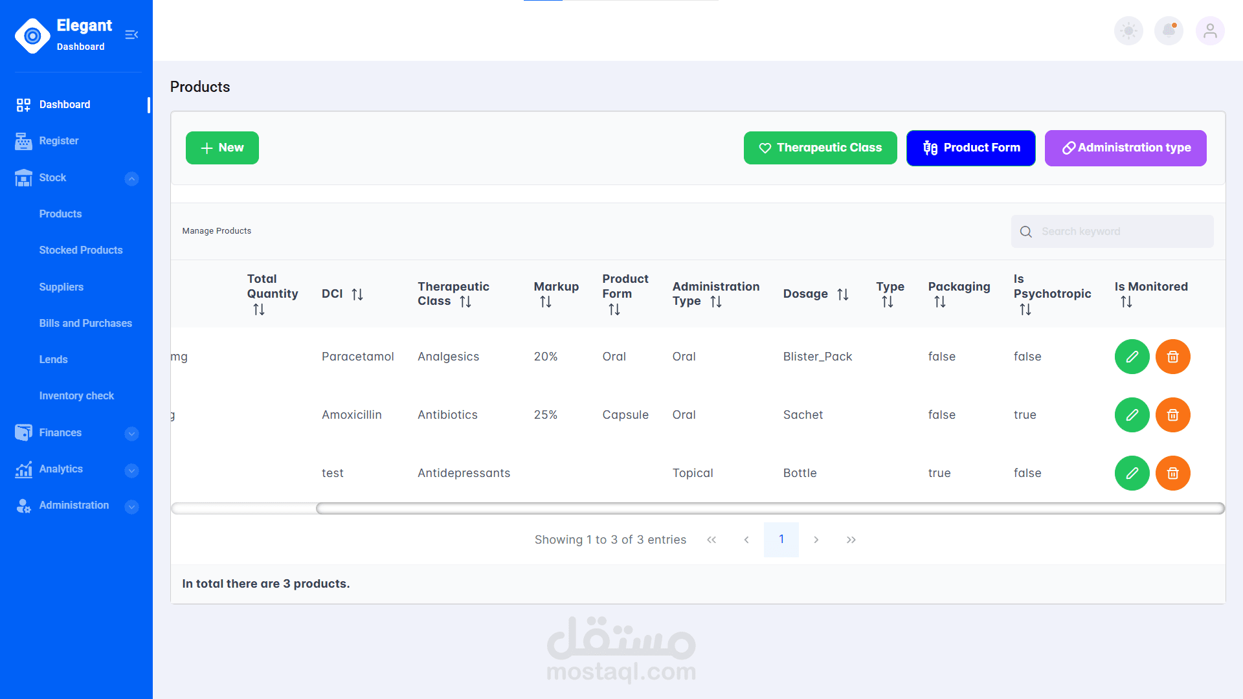
Task: Delete the Amoxicillin product with trash icon
Action: pos(1172,415)
